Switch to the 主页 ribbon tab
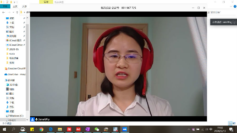 pyautogui.click(x=15, y=7)
